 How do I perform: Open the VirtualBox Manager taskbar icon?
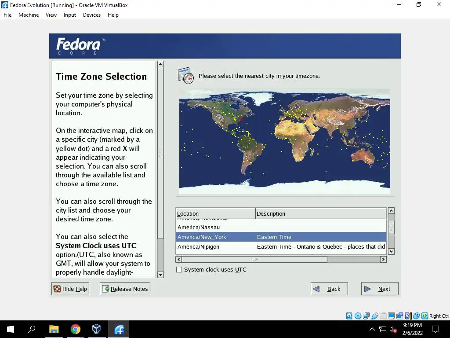(x=97, y=329)
